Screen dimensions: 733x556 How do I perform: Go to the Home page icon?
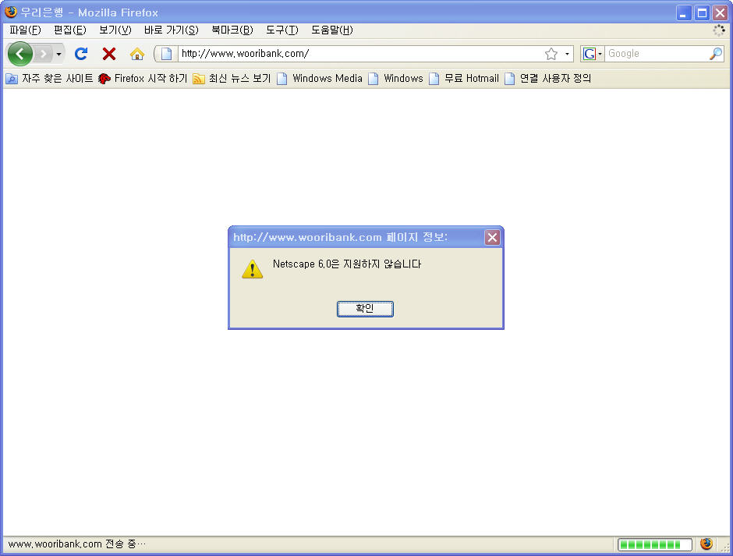(137, 54)
